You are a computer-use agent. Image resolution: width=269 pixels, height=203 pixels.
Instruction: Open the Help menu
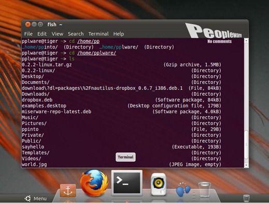point(119,34)
